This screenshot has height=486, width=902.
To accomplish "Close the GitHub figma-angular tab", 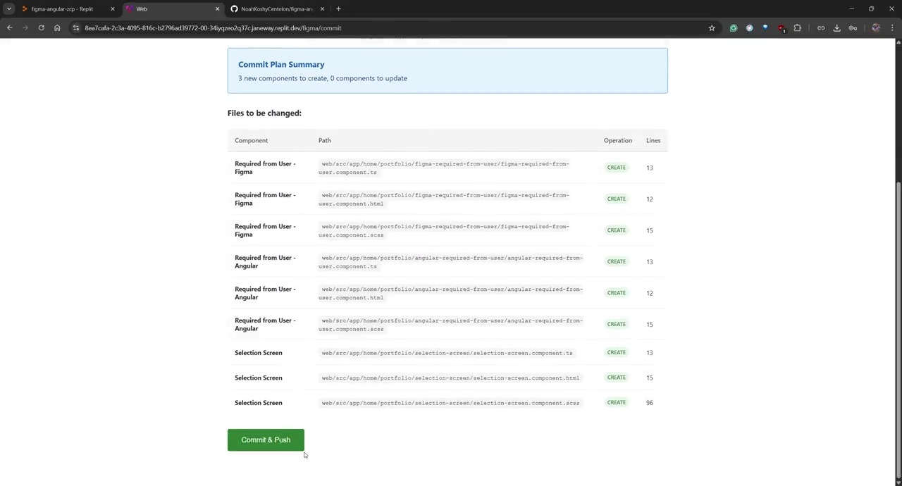I will pyautogui.click(x=322, y=9).
